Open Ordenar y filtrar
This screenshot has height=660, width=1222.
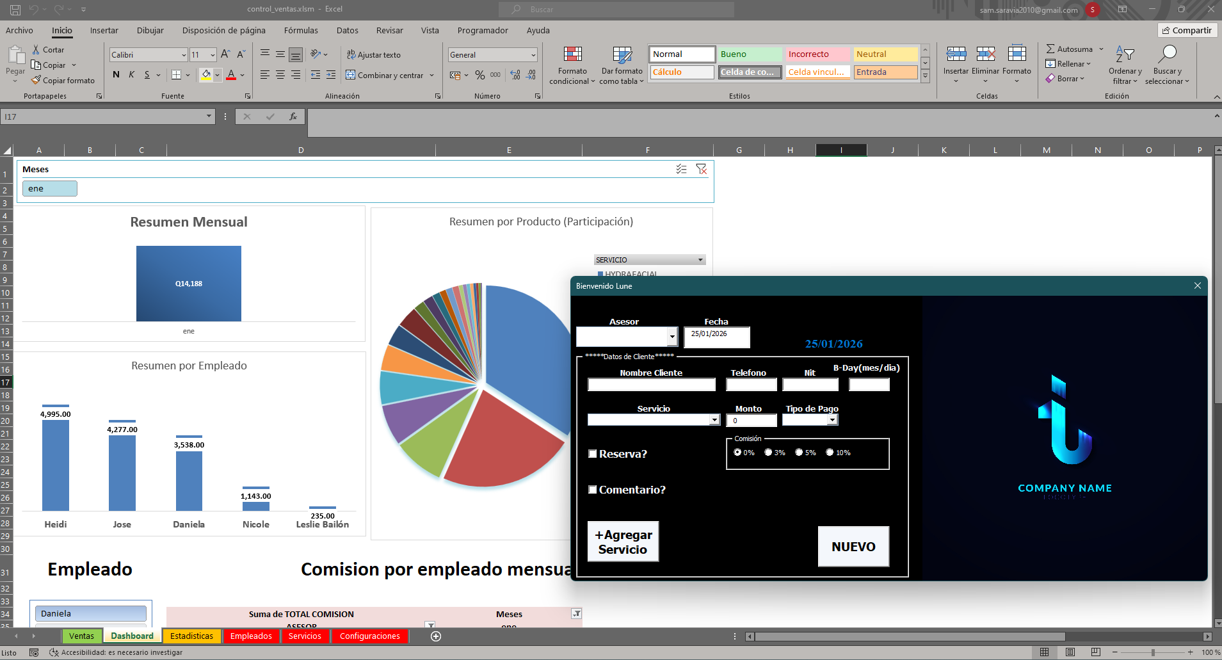[x=1125, y=65]
